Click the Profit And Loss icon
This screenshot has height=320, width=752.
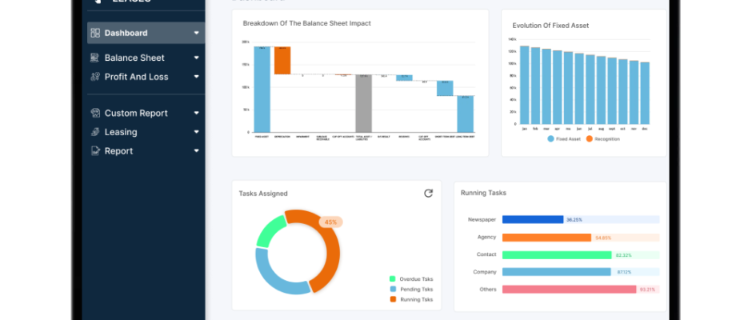tap(95, 77)
